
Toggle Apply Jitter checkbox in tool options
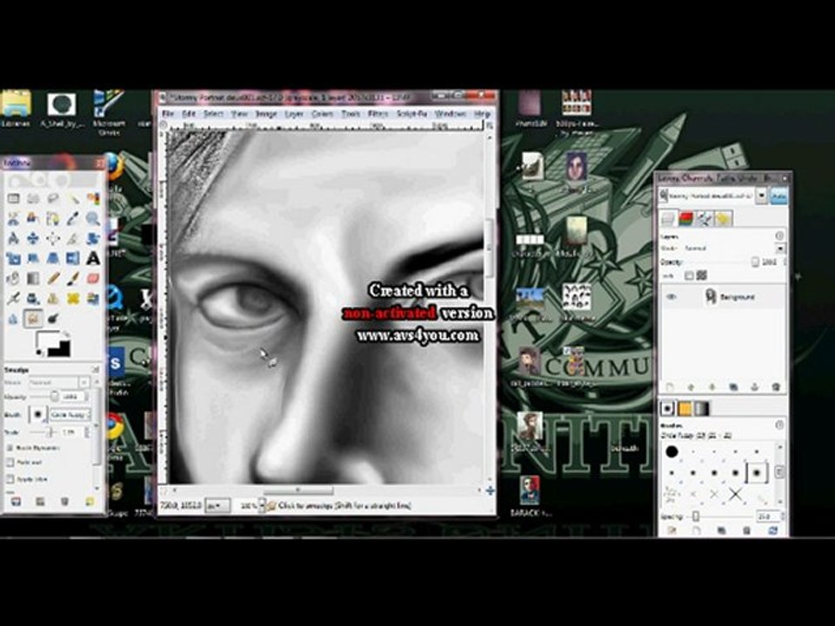click(10, 479)
